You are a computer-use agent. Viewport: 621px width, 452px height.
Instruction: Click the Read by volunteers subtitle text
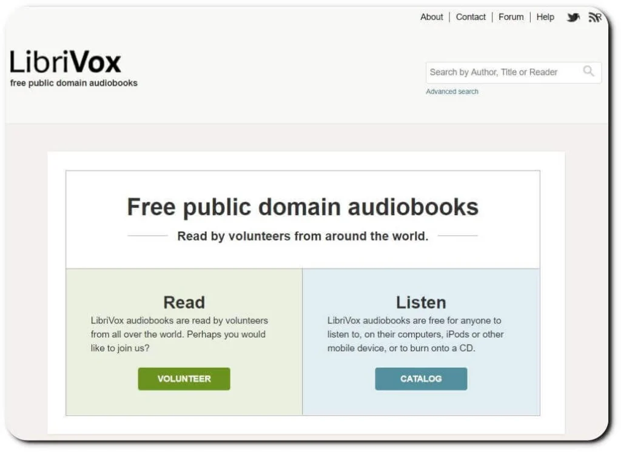coord(303,236)
